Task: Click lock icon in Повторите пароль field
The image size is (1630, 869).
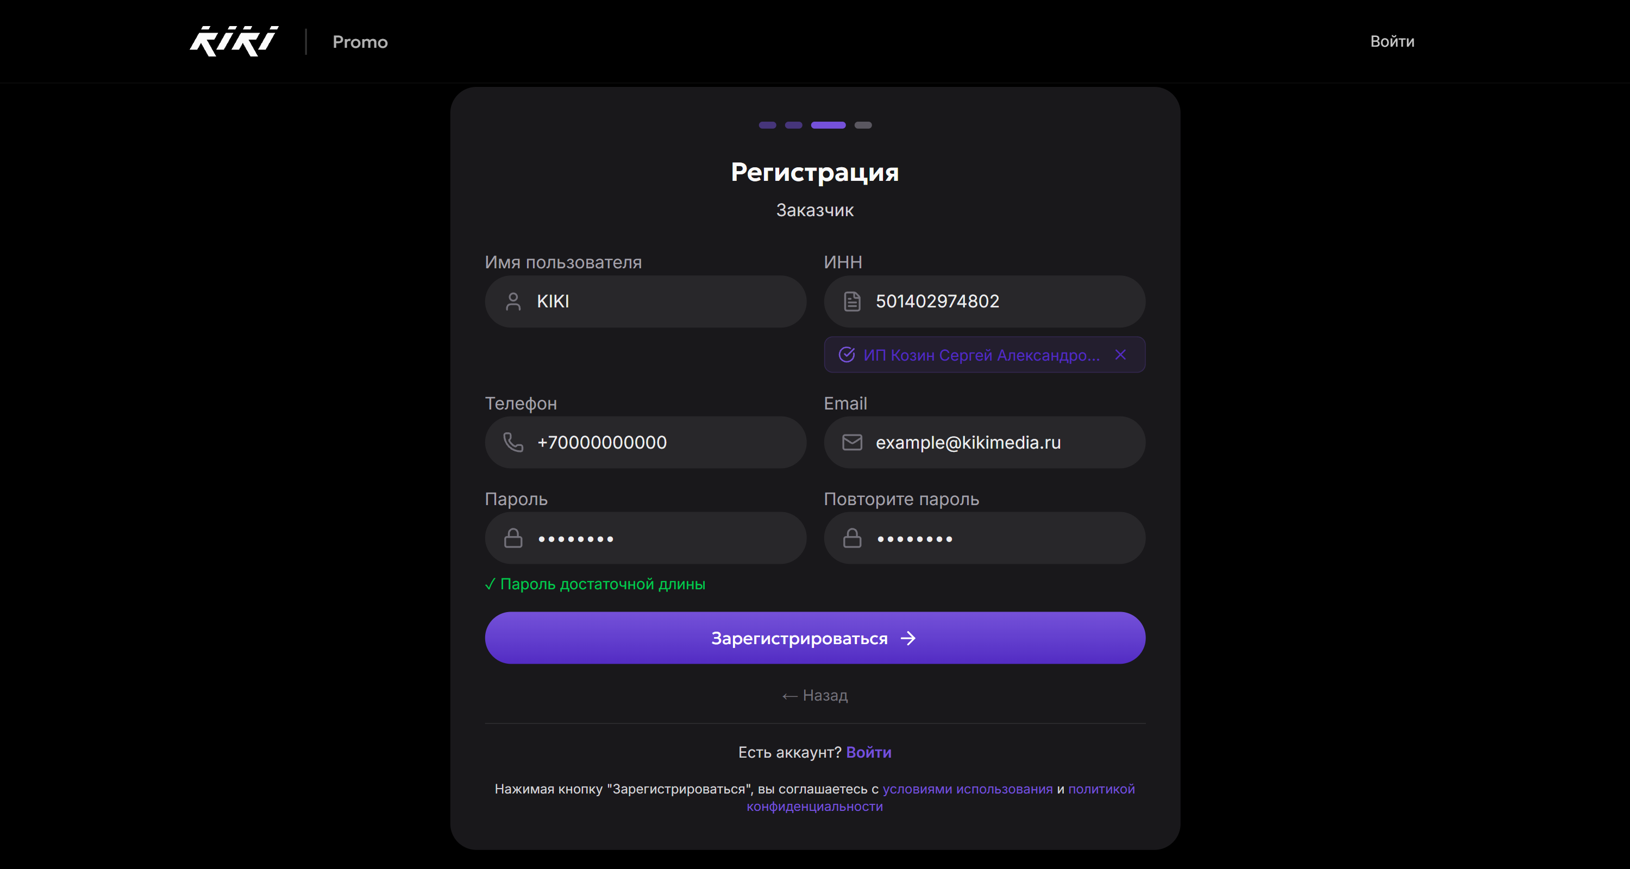Action: click(x=852, y=538)
